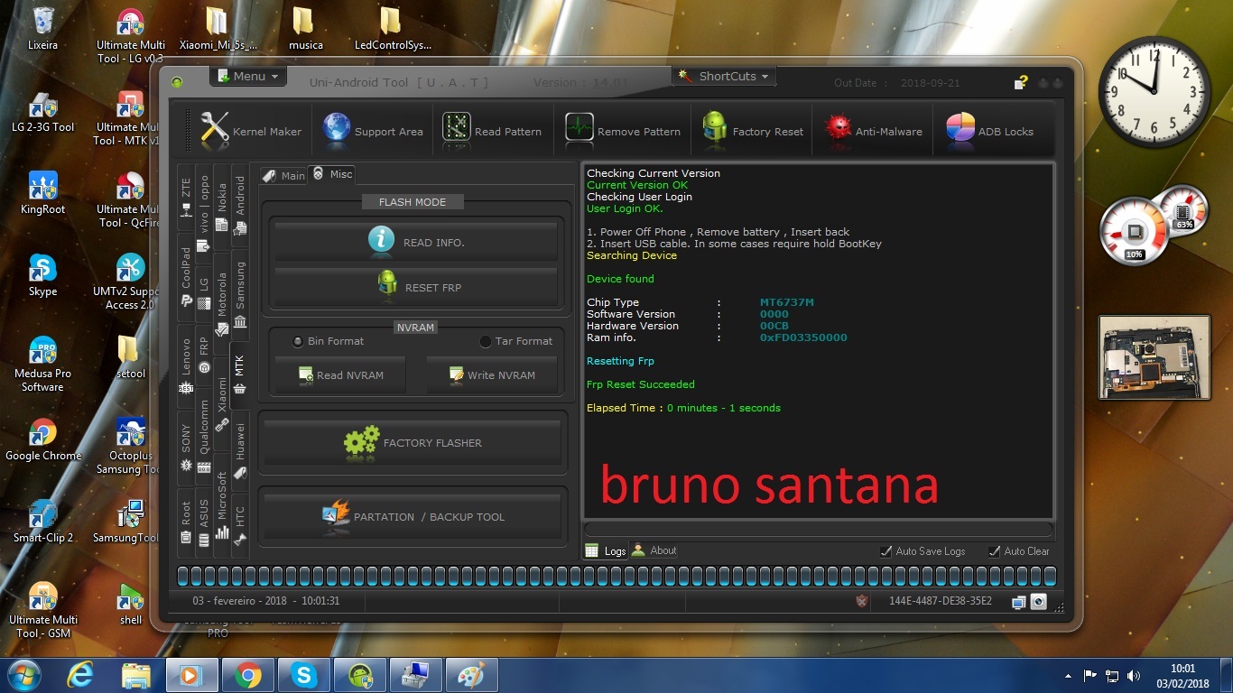Open the Smart-Clip 2 desktop shortcut
1233x693 pixels.
(42, 522)
